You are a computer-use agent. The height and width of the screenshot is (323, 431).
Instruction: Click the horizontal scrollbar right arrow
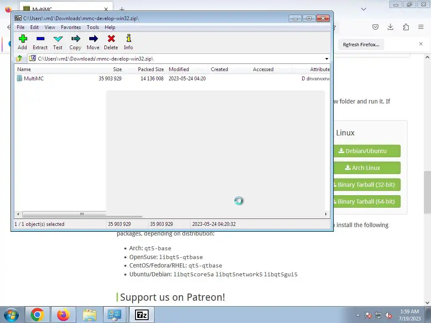[326, 214]
